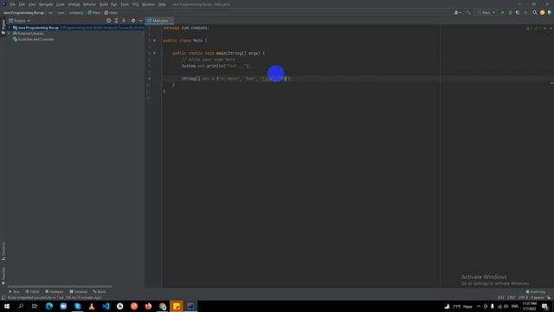
Task: Open the Terminal tool window tab
Action: coord(79,292)
